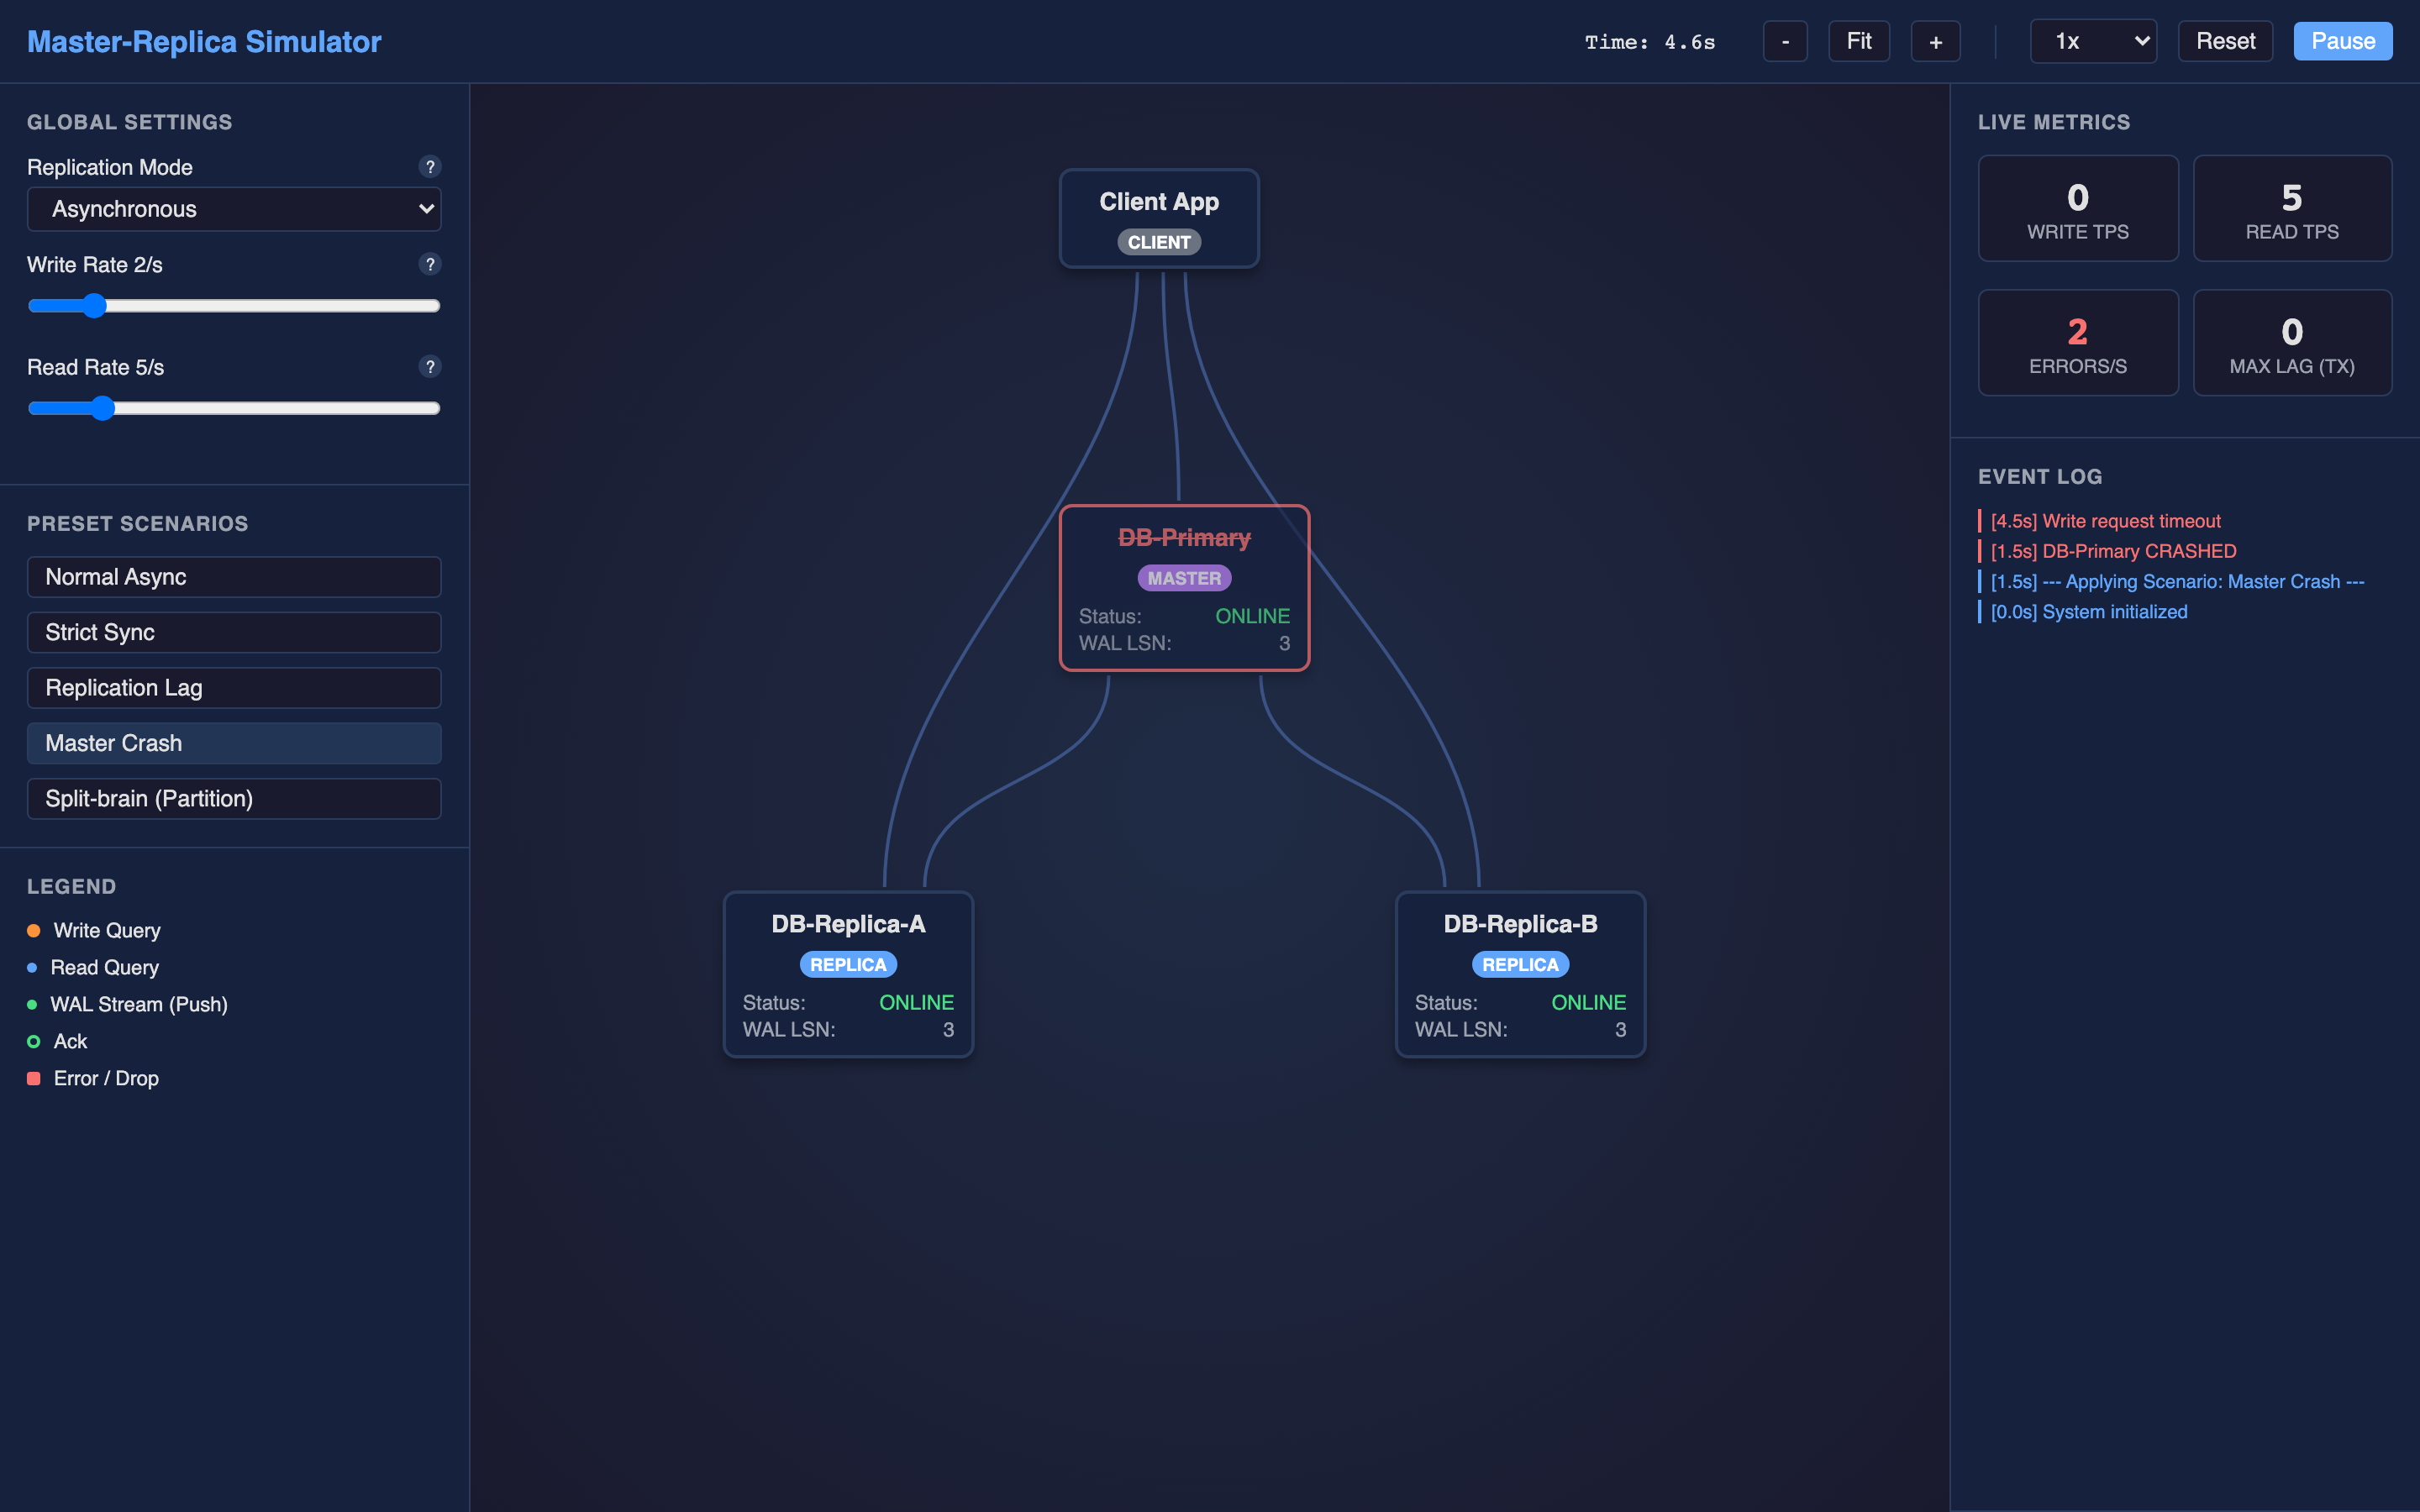Click the Write Query legend item
2420x1512 pixels.
pos(94,931)
